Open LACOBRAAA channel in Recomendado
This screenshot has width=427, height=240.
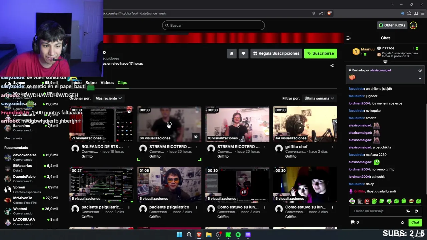[x=31, y=222]
